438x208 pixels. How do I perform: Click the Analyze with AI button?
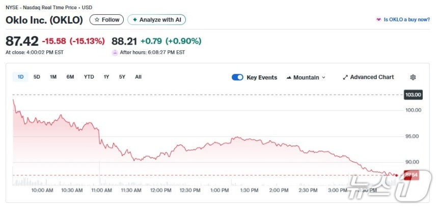[x=157, y=20]
